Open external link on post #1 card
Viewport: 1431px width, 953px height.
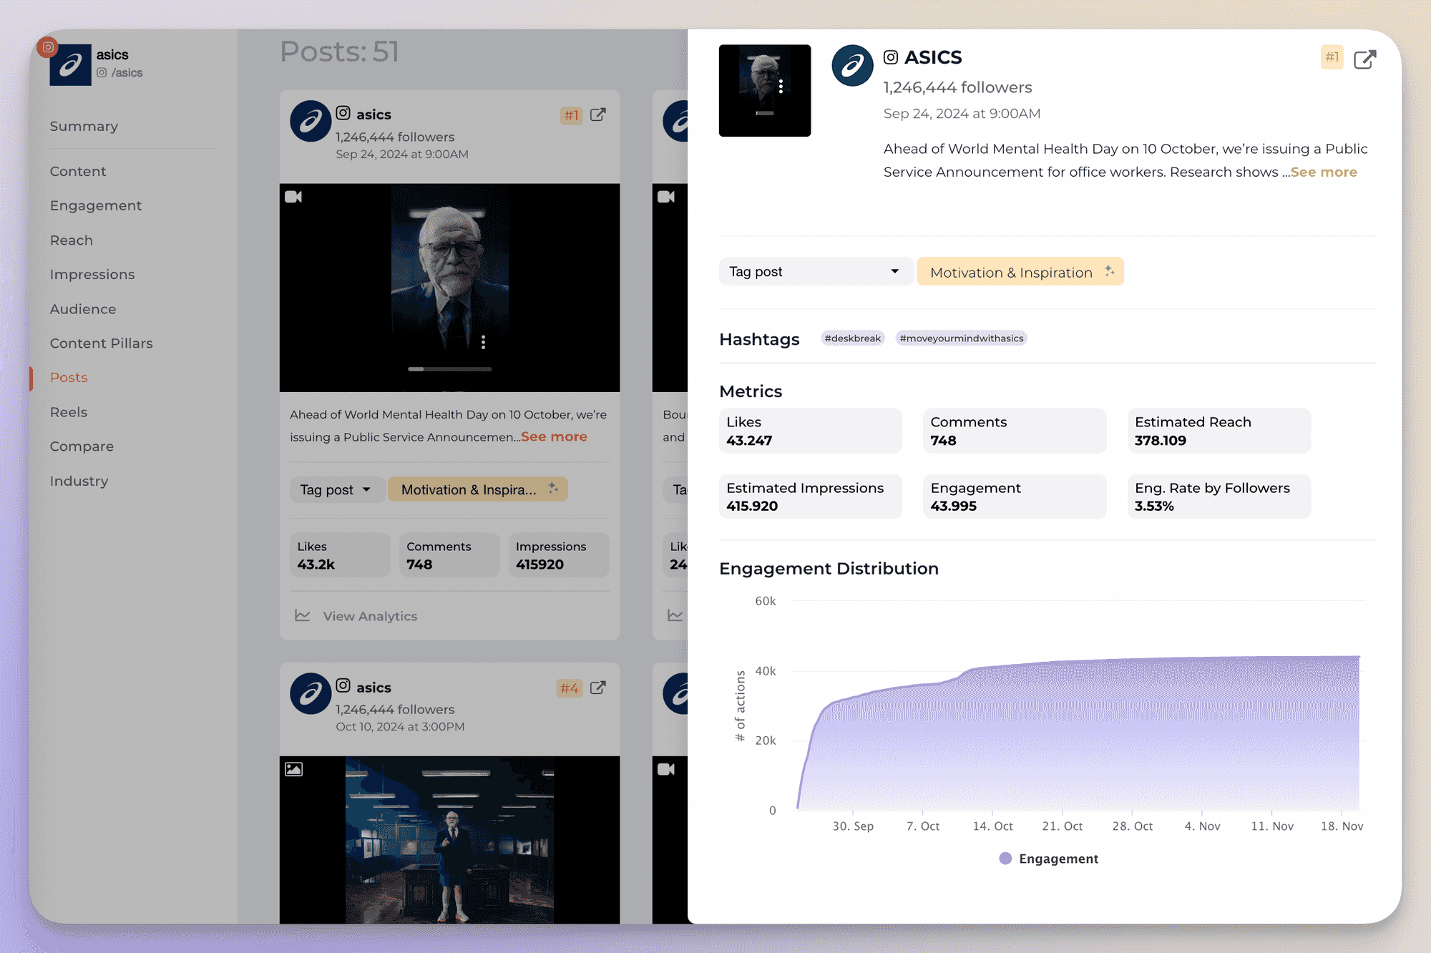coord(598,114)
